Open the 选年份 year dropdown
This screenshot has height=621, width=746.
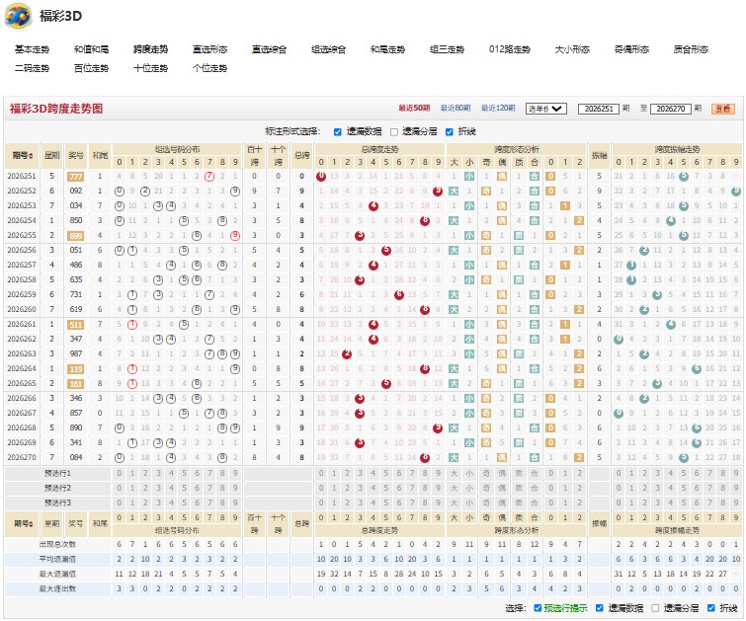point(545,109)
